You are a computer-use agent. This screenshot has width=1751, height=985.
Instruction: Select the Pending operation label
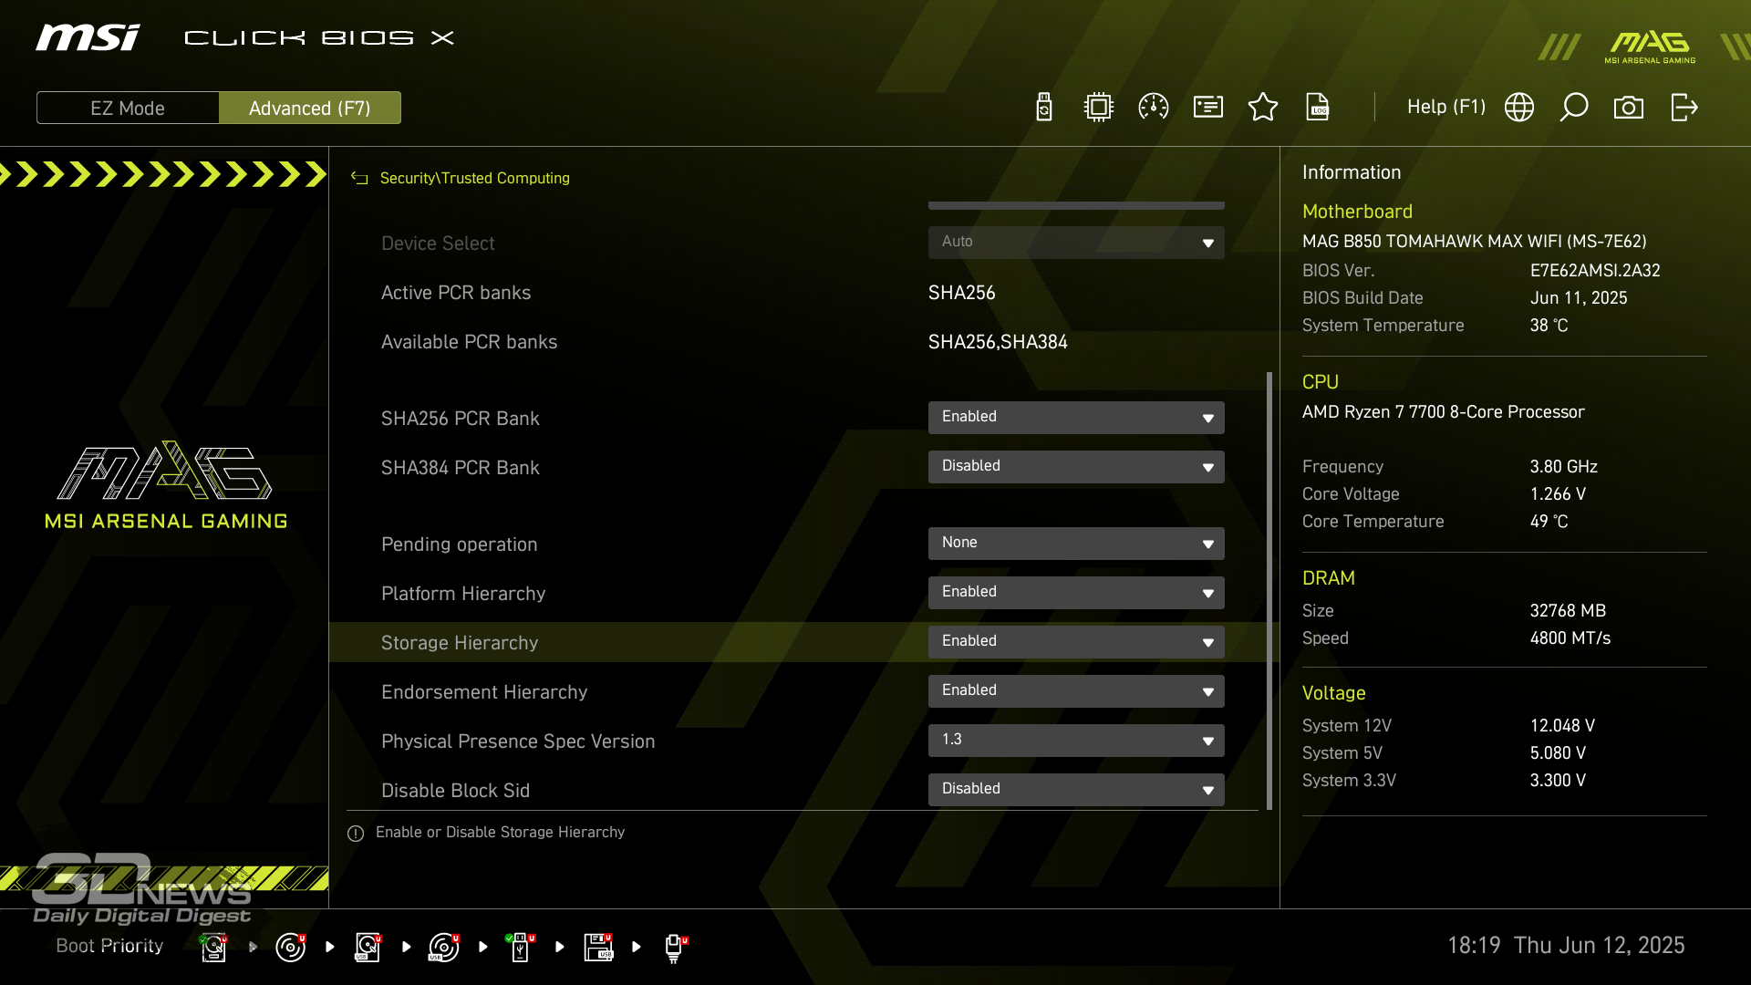coord(460,544)
